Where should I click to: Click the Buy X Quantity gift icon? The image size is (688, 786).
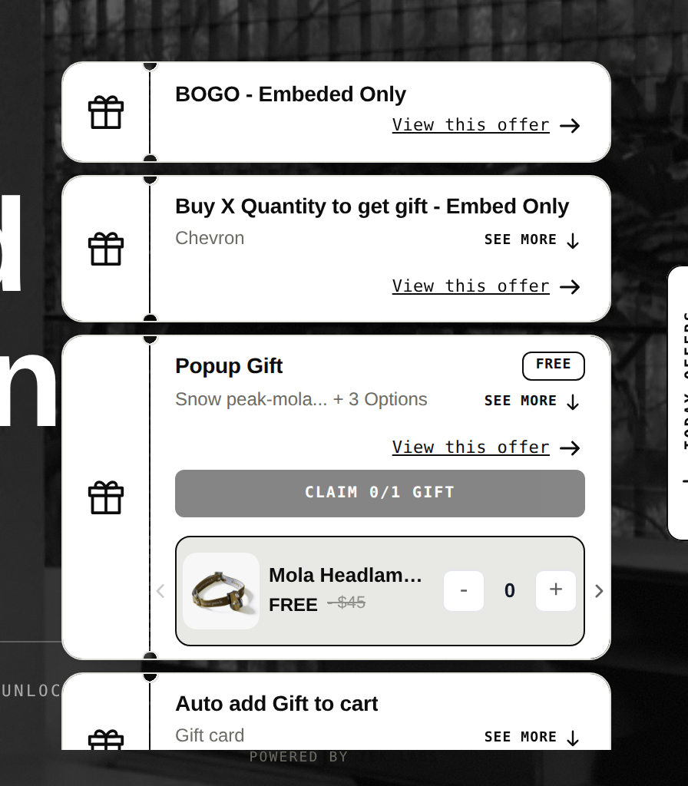106,249
